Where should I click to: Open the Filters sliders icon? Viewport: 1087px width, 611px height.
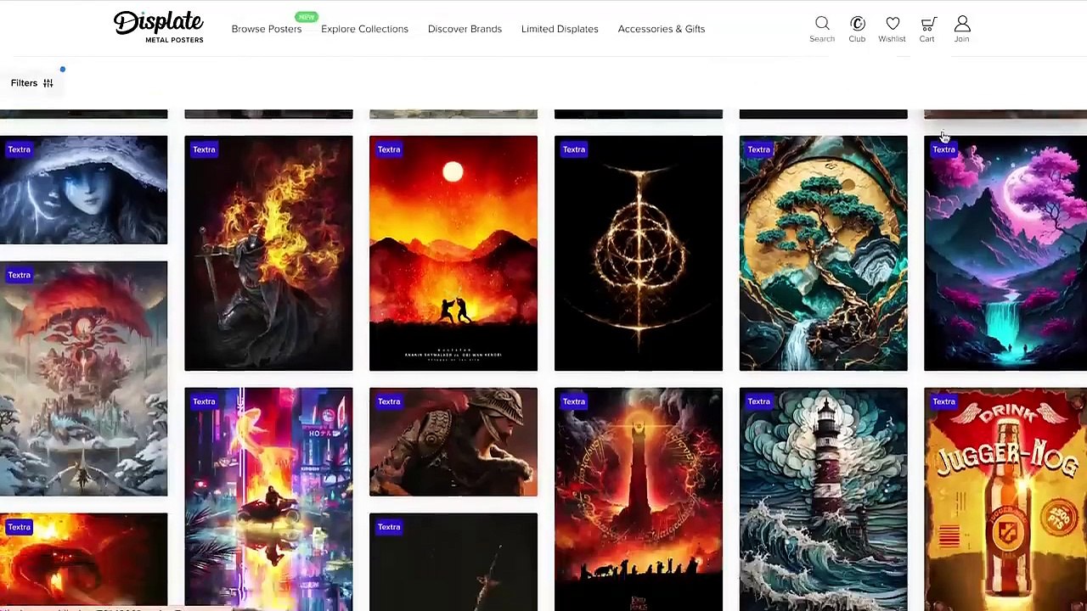[48, 83]
